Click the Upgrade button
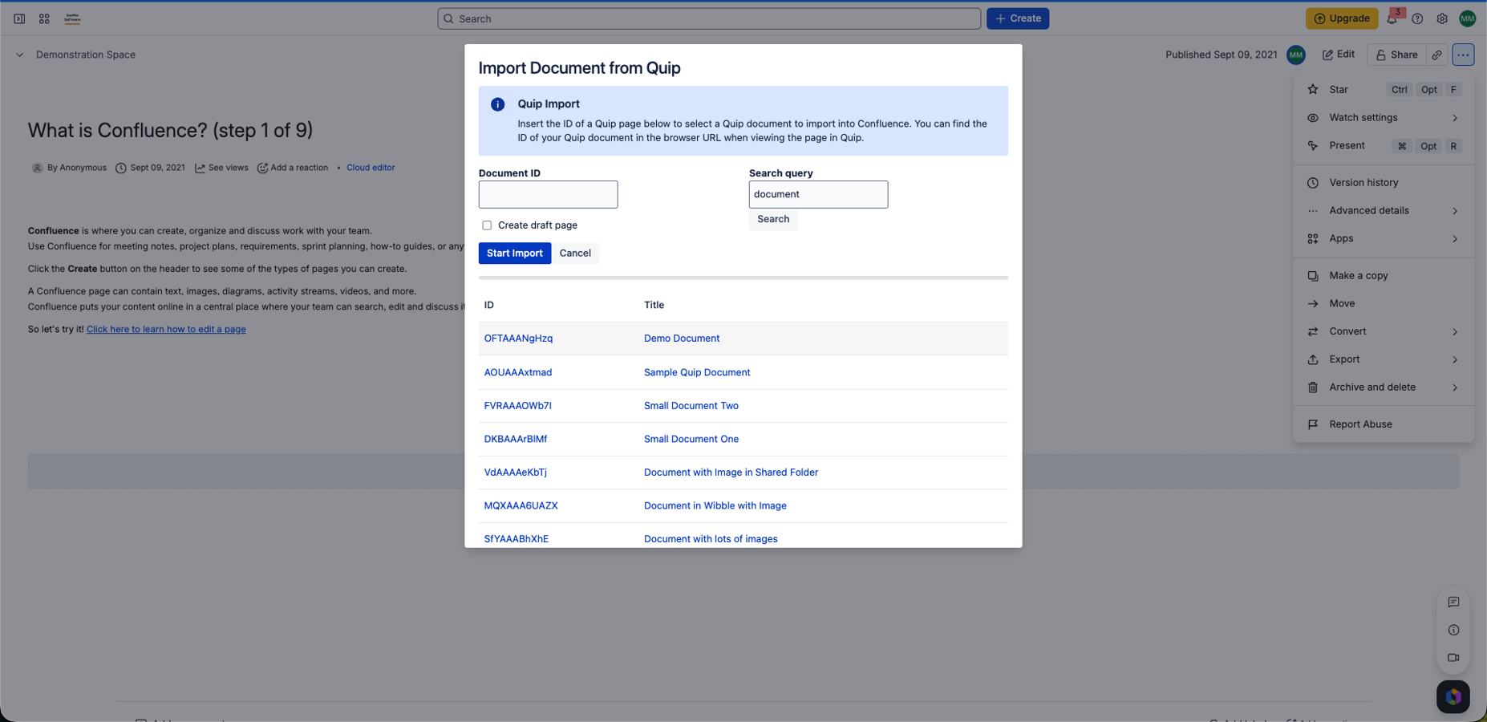Viewport: 1487px width, 722px height. 1342,18
